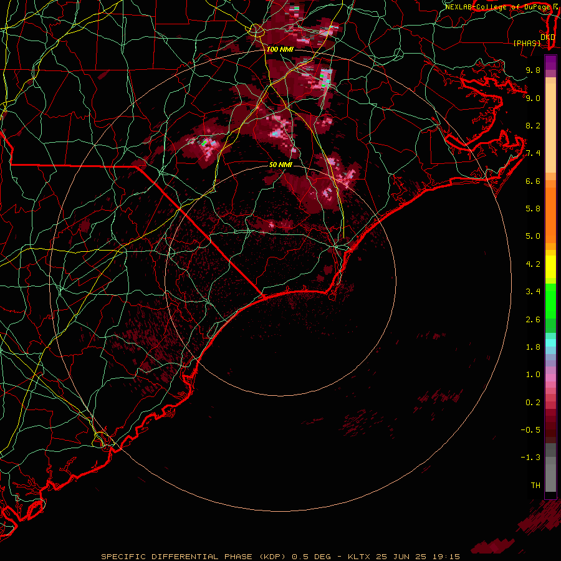Pick the cyan segment of the color bar
The height and width of the screenshot is (561, 561).
click(550, 343)
